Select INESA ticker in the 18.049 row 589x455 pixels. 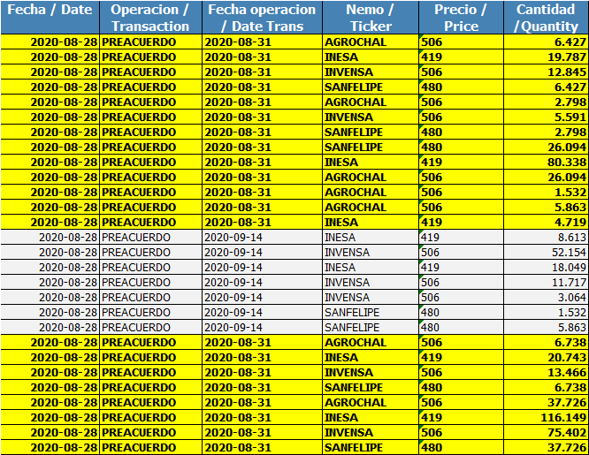371,268
